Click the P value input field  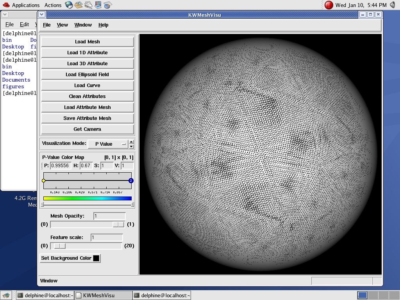(x=60, y=166)
